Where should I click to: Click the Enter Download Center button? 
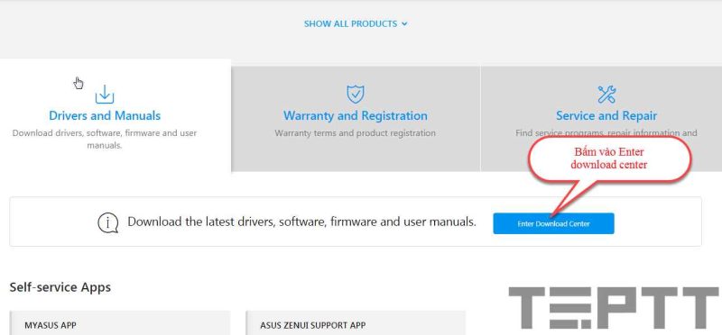click(553, 223)
